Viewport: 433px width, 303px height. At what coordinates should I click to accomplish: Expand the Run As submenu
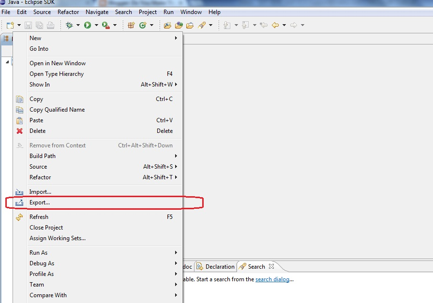(x=97, y=253)
